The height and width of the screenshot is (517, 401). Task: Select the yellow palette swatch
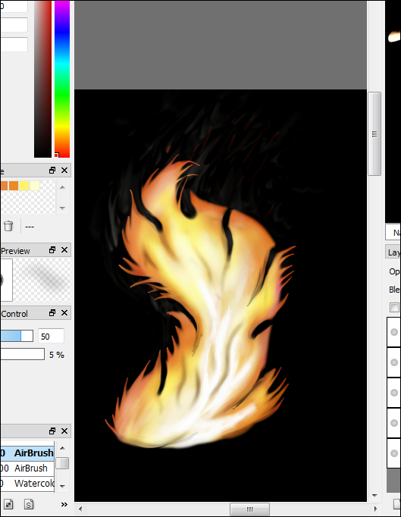pyautogui.click(x=24, y=186)
